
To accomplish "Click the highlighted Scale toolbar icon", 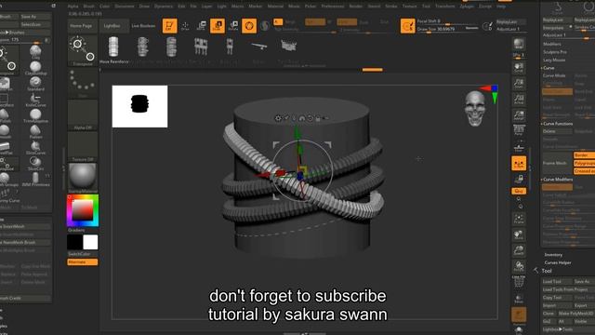I will [x=218, y=26].
